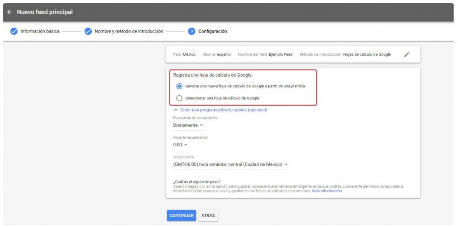The height and width of the screenshot is (227, 458).
Task: Click the ATRÁS button
Action: click(208, 216)
